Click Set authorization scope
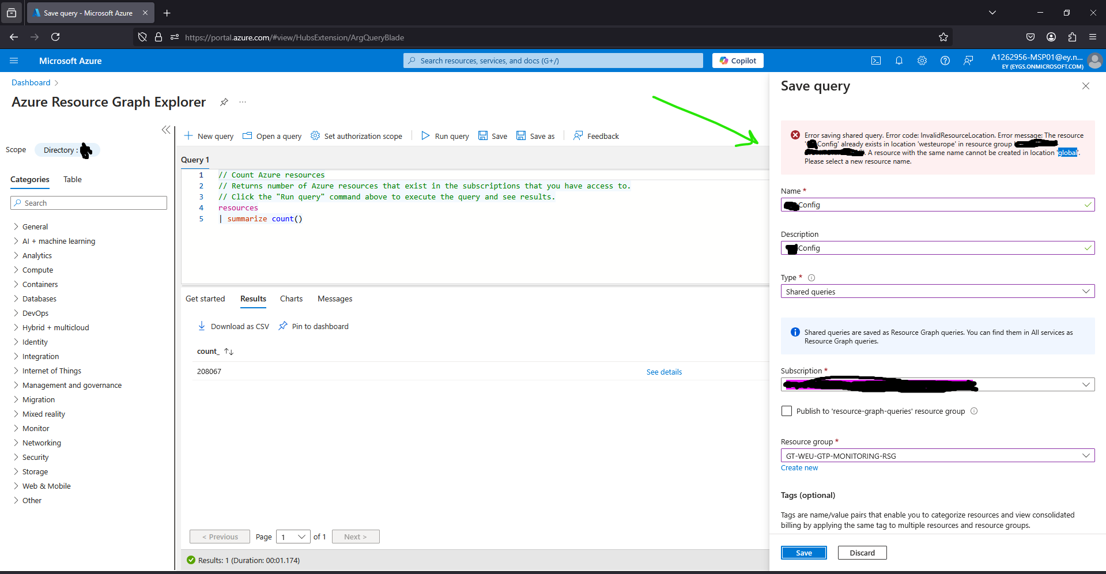This screenshot has width=1106, height=574. pyautogui.click(x=356, y=136)
